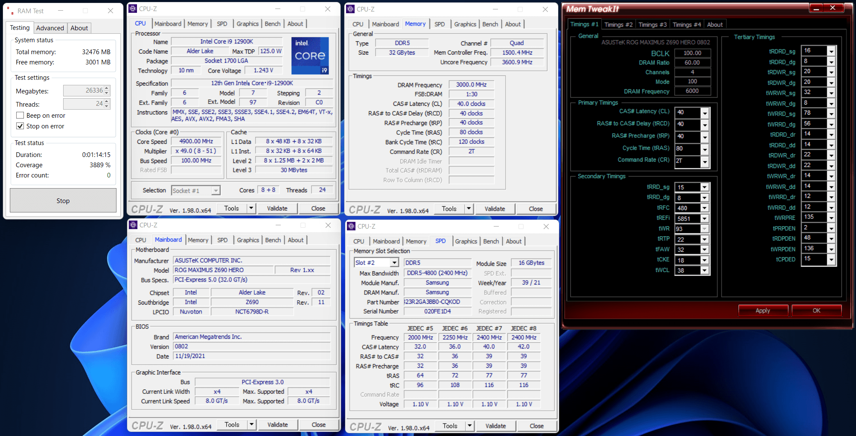Image resolution: width=856 pixels, height=436 pixels.
Task: Click the Max Bandwidth DDR5-4800 value
Action: tap(437, 273)
